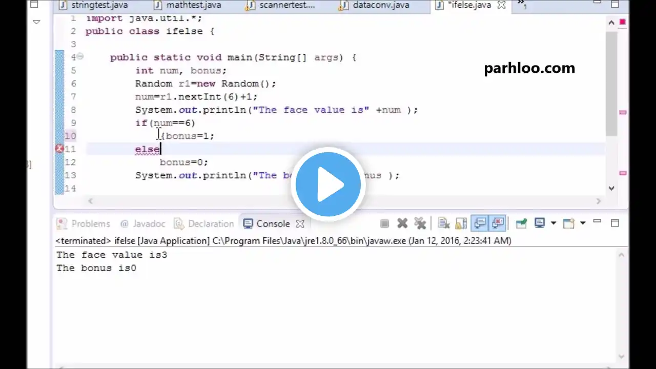The image size is (656, 369).
Task: Collapse the main method fold on line 4
Action: [x=80, y=57]
